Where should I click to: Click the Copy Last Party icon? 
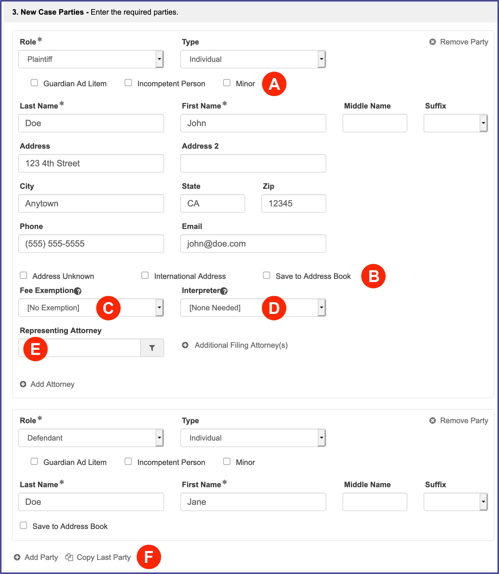(x=69, y=557)
